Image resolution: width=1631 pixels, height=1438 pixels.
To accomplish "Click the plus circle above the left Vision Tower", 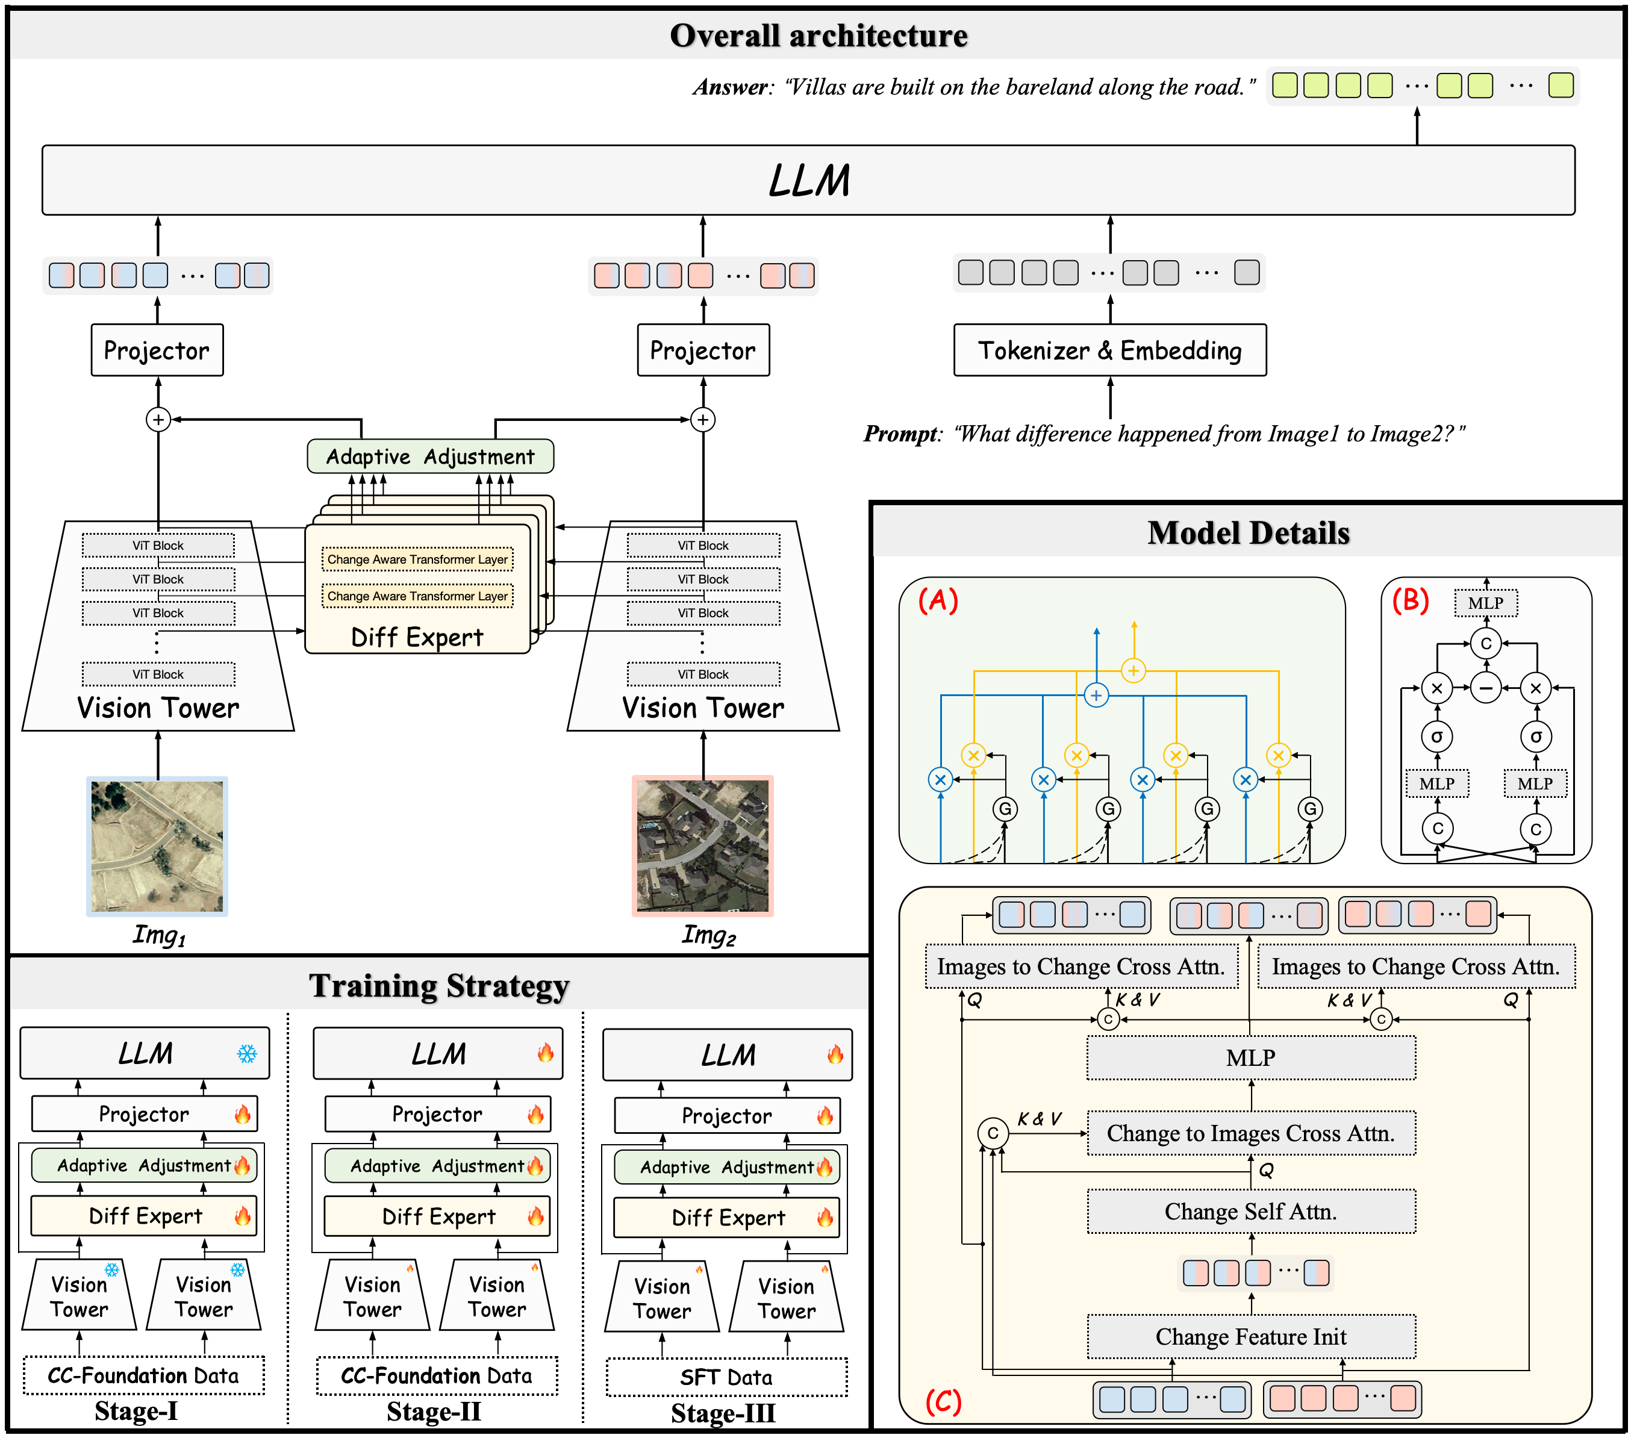I will (x=158, y=420).
